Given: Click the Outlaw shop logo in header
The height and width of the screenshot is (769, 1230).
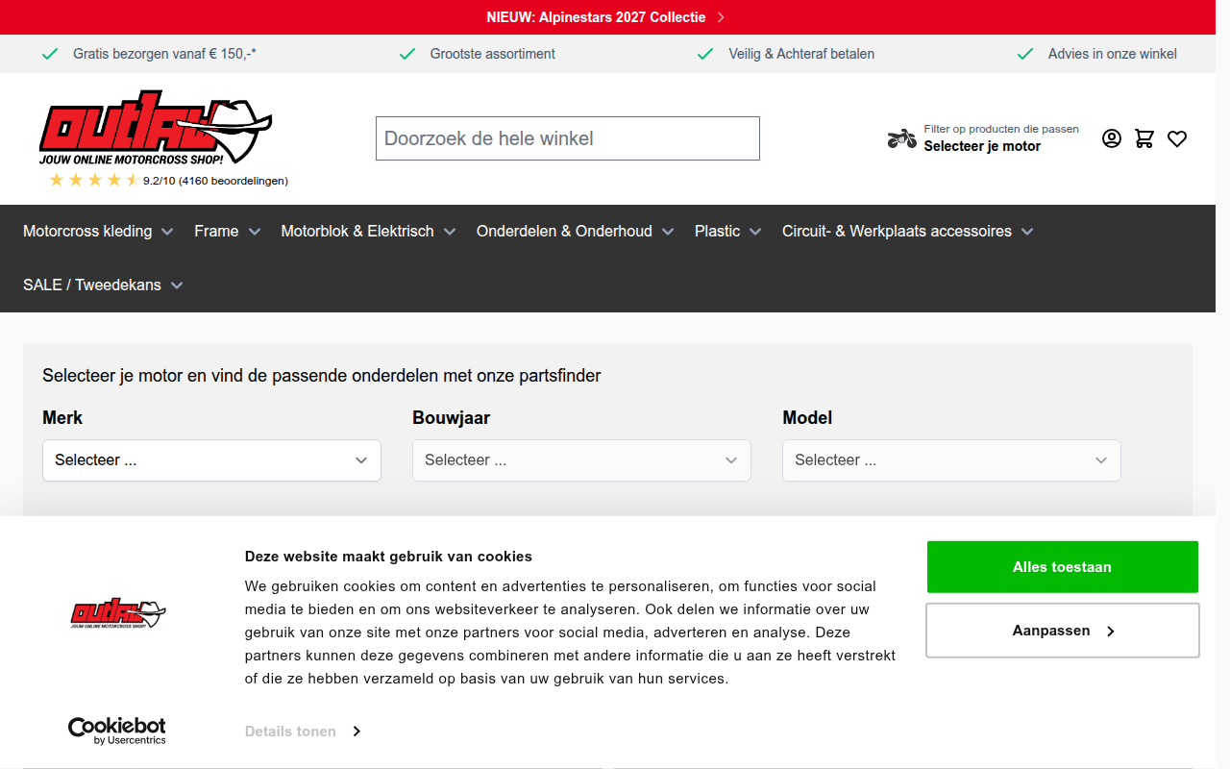Looking at the screenshot, I should coord(156,128).
